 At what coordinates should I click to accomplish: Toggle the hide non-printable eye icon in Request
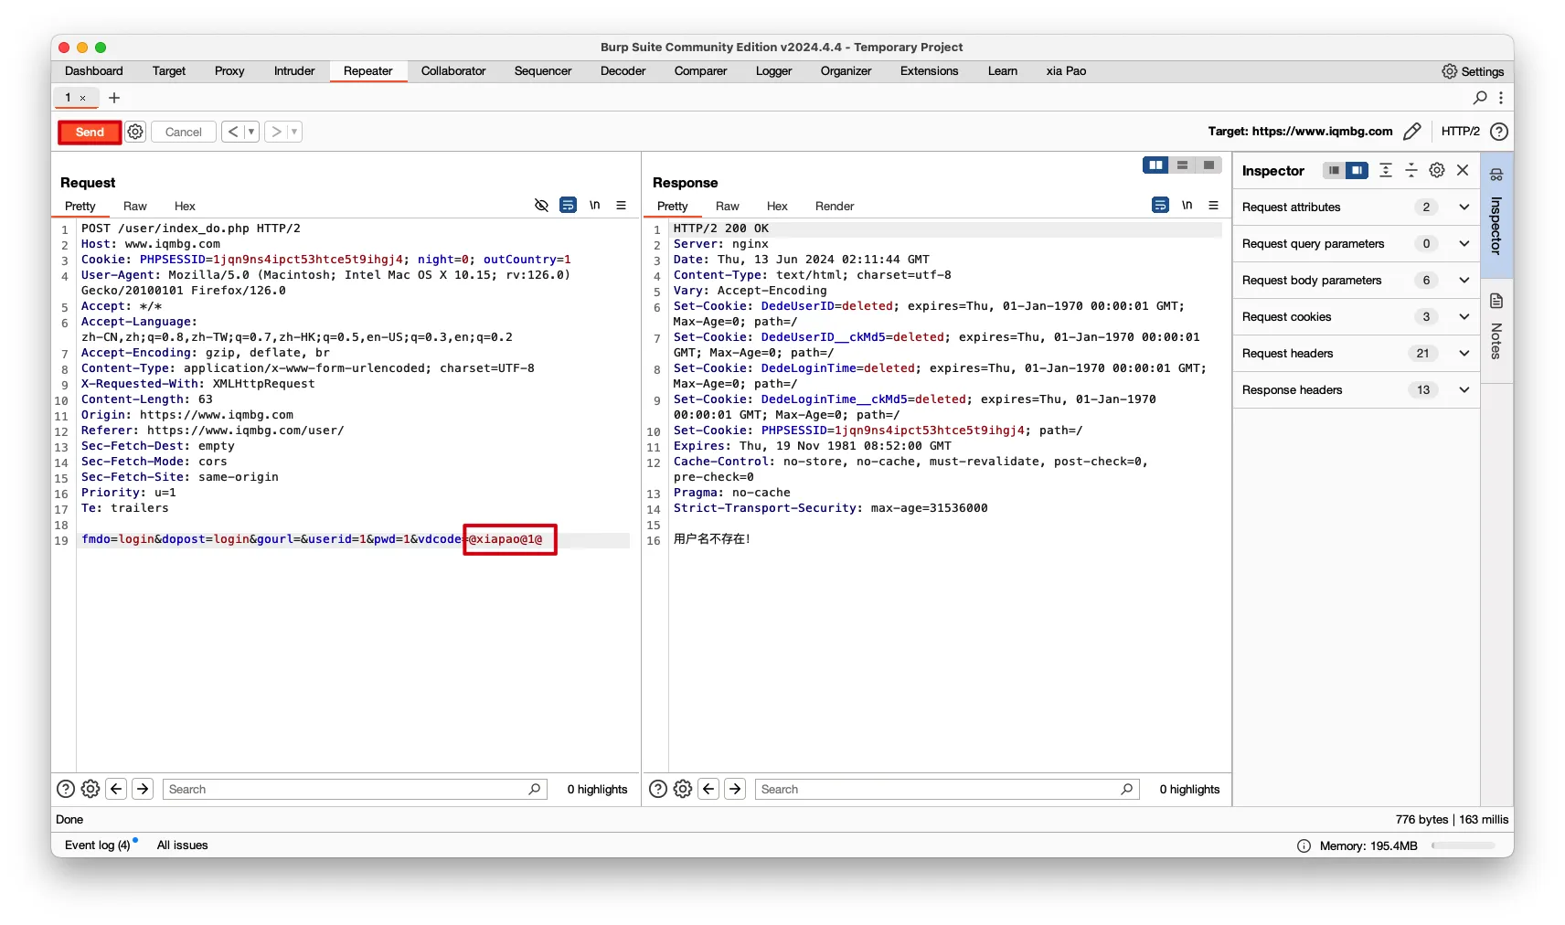(541, 206)
